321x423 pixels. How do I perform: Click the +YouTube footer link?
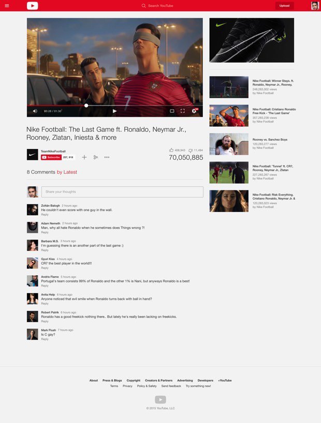click(225, 381)
